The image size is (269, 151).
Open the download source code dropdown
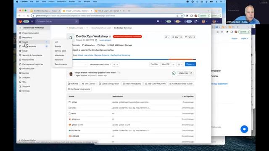(x=180, y=64)
